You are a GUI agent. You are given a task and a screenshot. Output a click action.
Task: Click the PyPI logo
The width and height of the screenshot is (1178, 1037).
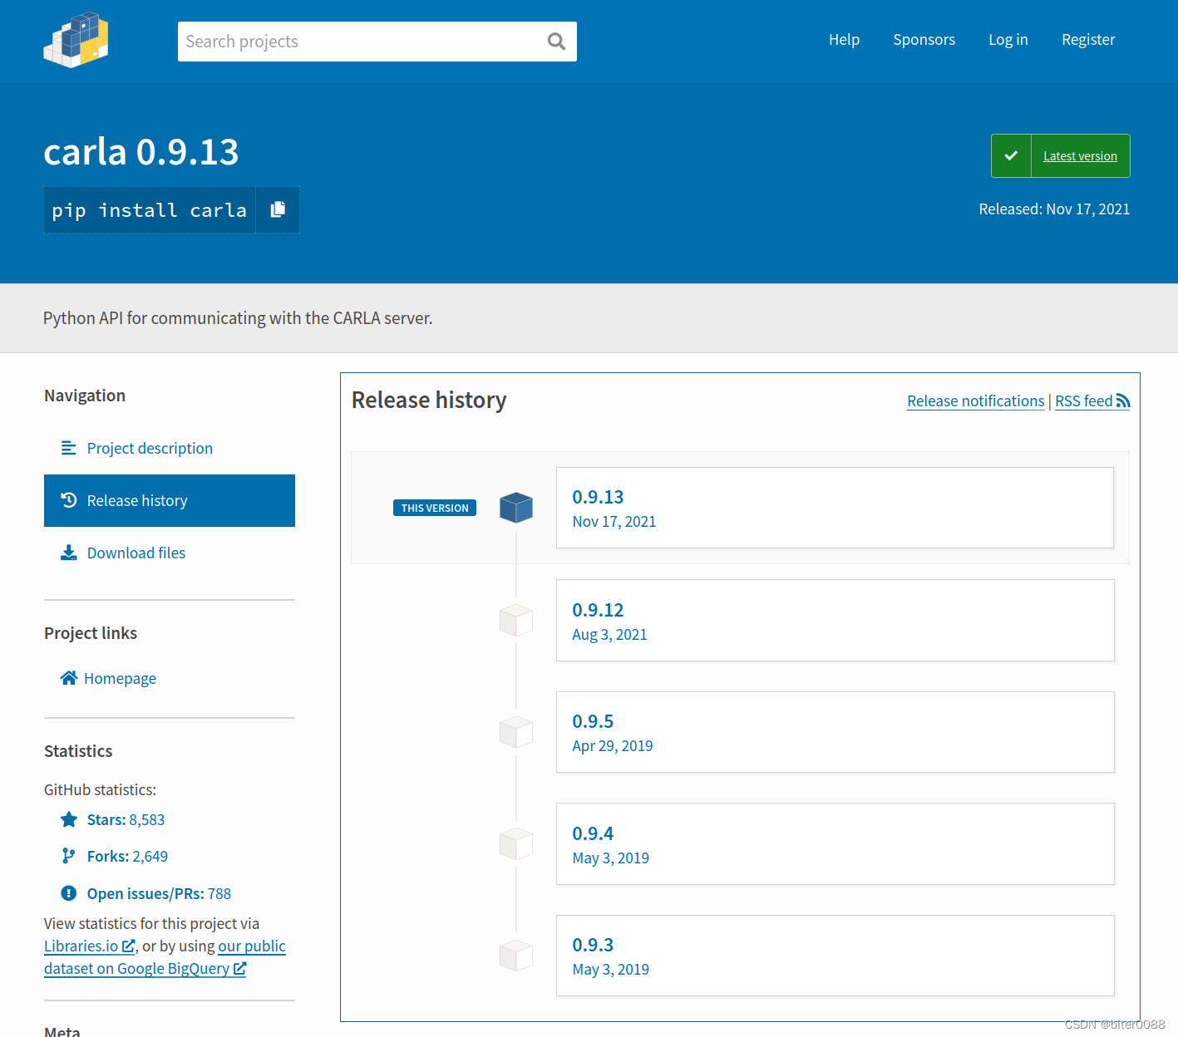click(x=76, y=40)
